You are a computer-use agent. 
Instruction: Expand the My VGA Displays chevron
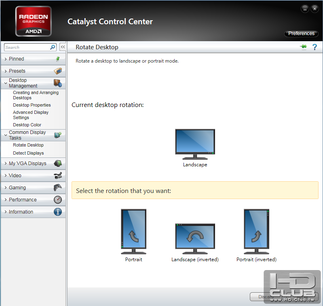6,163
